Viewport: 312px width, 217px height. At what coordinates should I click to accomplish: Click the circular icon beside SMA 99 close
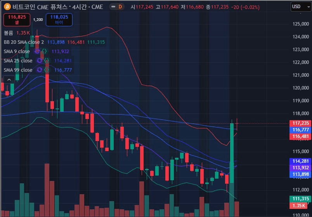click(40, 70)
